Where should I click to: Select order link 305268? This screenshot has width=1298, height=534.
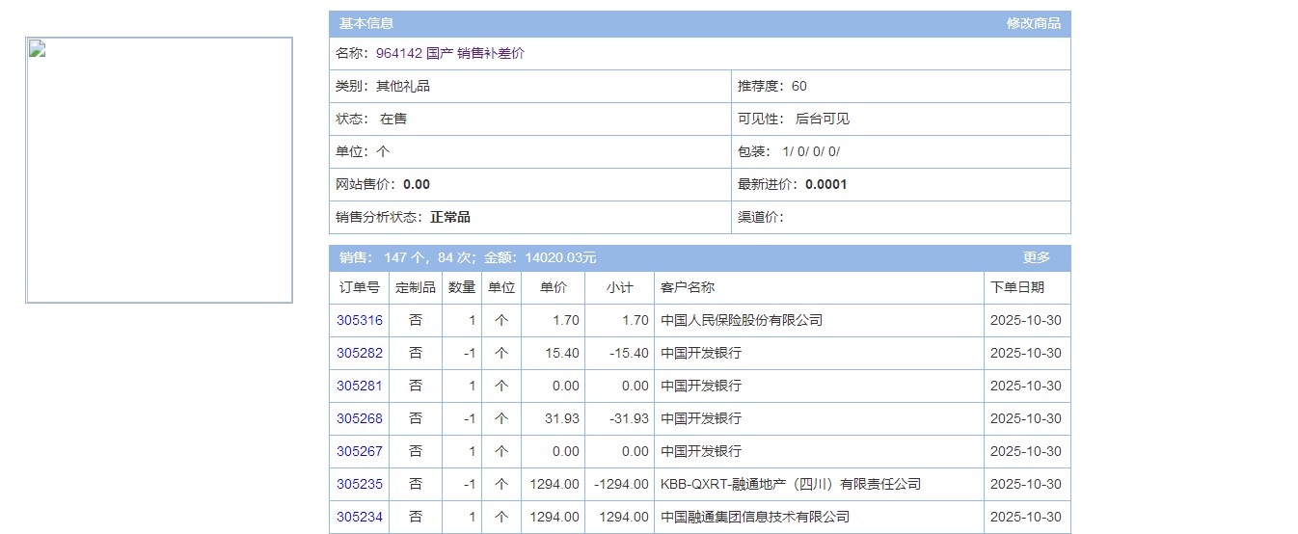coord(359,419)
